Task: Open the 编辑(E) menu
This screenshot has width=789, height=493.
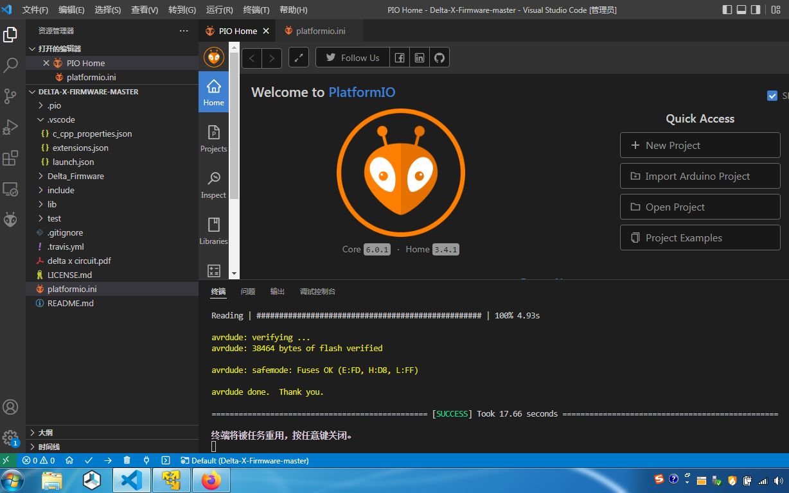Action: click(71, 10)
